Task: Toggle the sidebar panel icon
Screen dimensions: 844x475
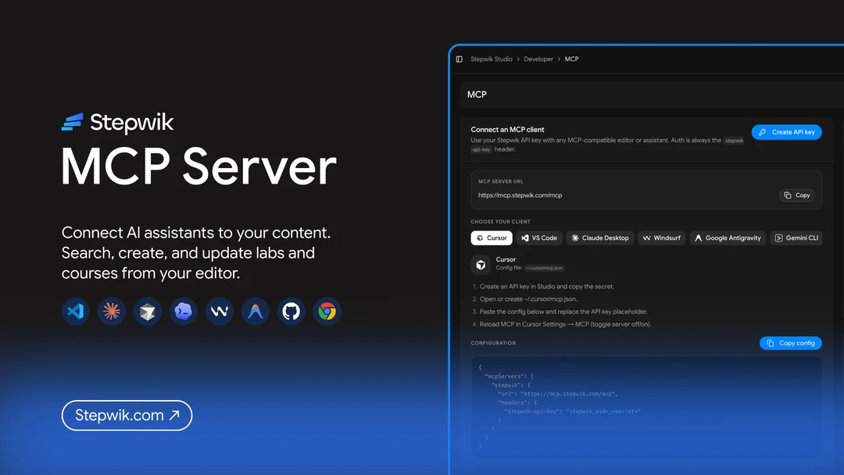Action: point(460,59)
